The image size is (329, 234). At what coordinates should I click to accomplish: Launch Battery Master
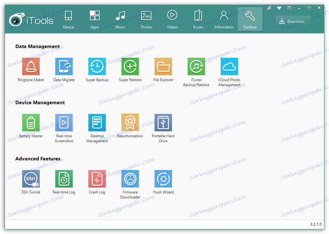click(31, 123)
